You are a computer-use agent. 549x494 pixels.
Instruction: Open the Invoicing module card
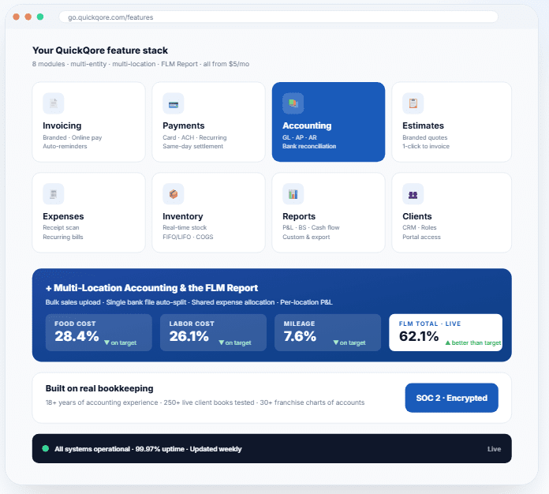point(88,122)
